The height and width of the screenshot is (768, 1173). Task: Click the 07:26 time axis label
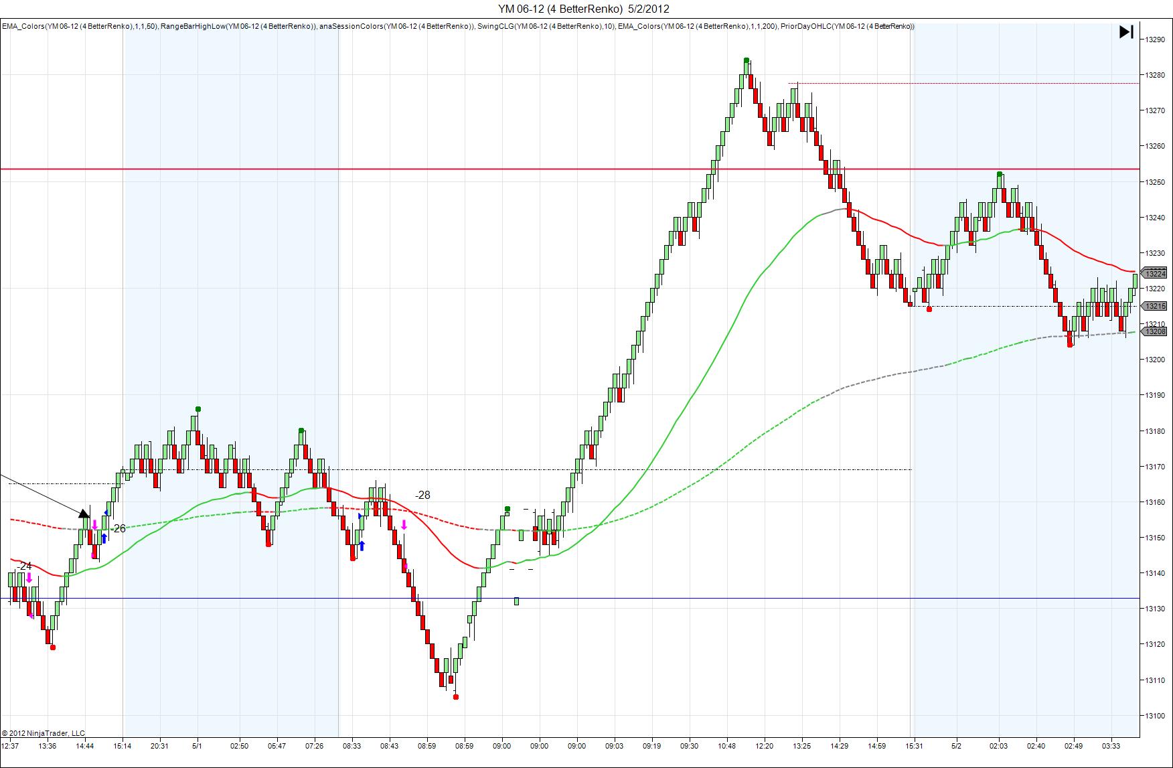(x=314, y=746)
